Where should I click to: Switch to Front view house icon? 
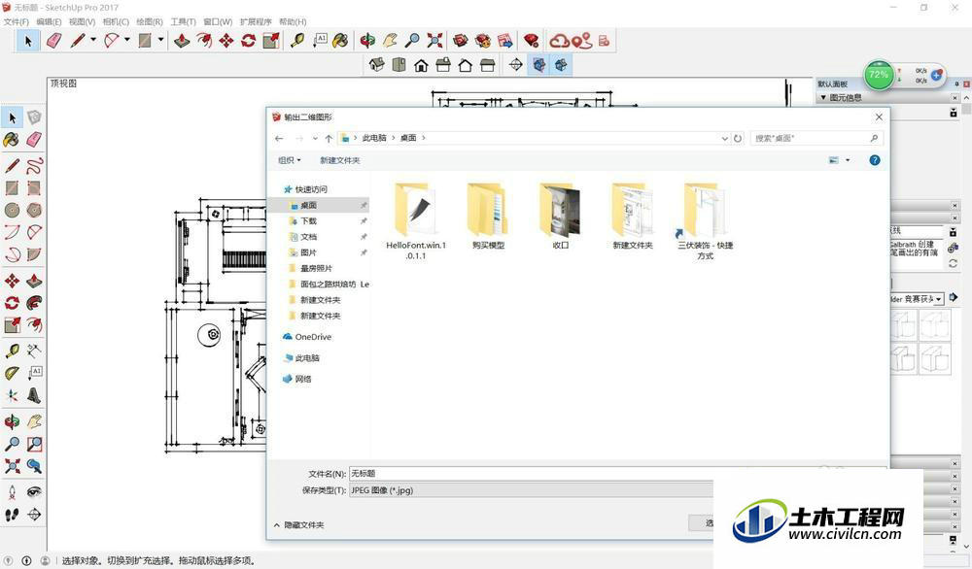coord(421,64)
